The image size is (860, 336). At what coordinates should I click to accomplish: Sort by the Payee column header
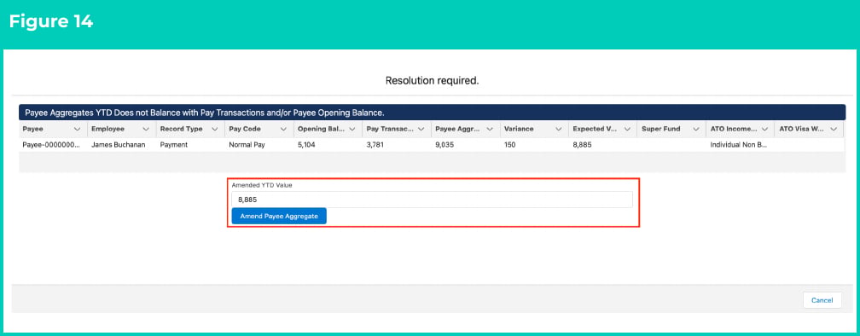pos(33,130)
